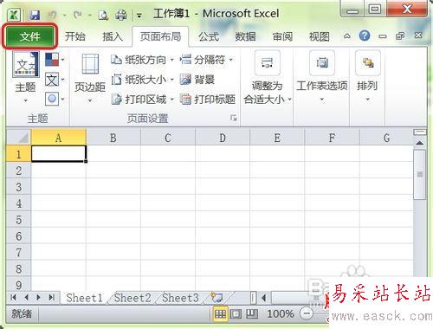
Task: Go to last sheet navigation arrow
Action: [x=52, y=297]
